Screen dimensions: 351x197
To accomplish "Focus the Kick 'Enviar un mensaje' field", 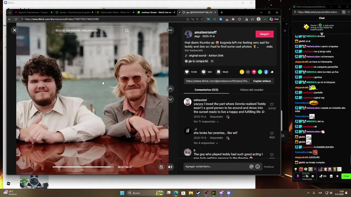I will click(305, 176).
